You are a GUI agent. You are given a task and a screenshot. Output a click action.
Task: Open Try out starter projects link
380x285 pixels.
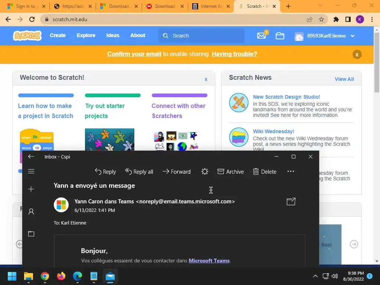(105, 111)
